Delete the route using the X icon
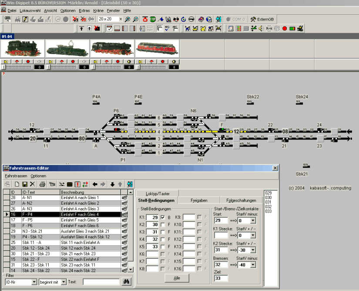The width and height of the screenshot is (359, 291). (x=33, y=184)
